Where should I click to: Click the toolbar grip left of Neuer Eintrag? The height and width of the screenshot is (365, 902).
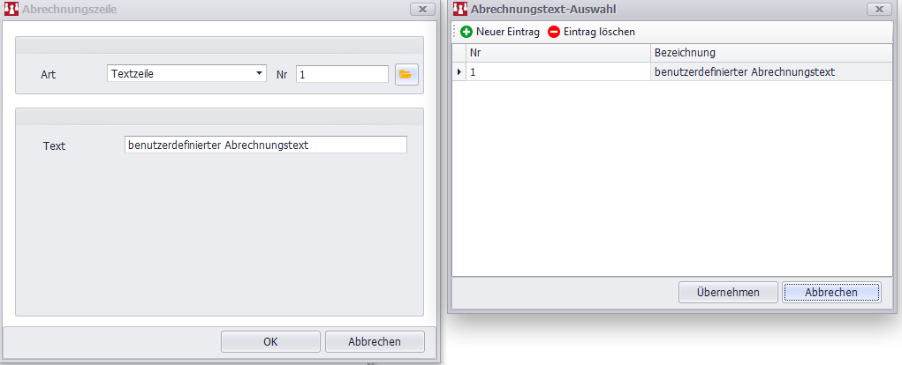pyautogui.click(x=455, y=32)
